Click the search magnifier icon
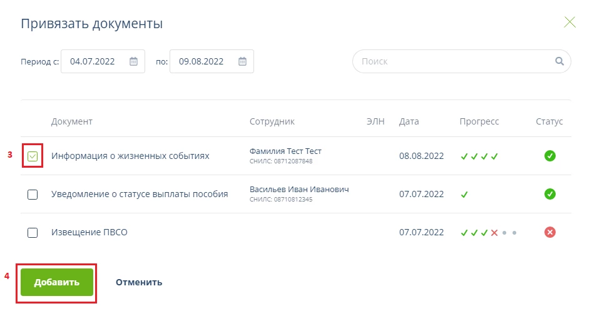Viewport: 592px width, 311px height. pyautogui.click(x=559, y=61)
